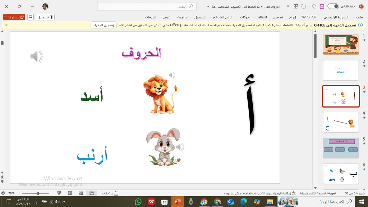Viewport: 368px width, 207px height.
Task: Toggle Normal view button in status bar
Action: [x=92, y=193]
